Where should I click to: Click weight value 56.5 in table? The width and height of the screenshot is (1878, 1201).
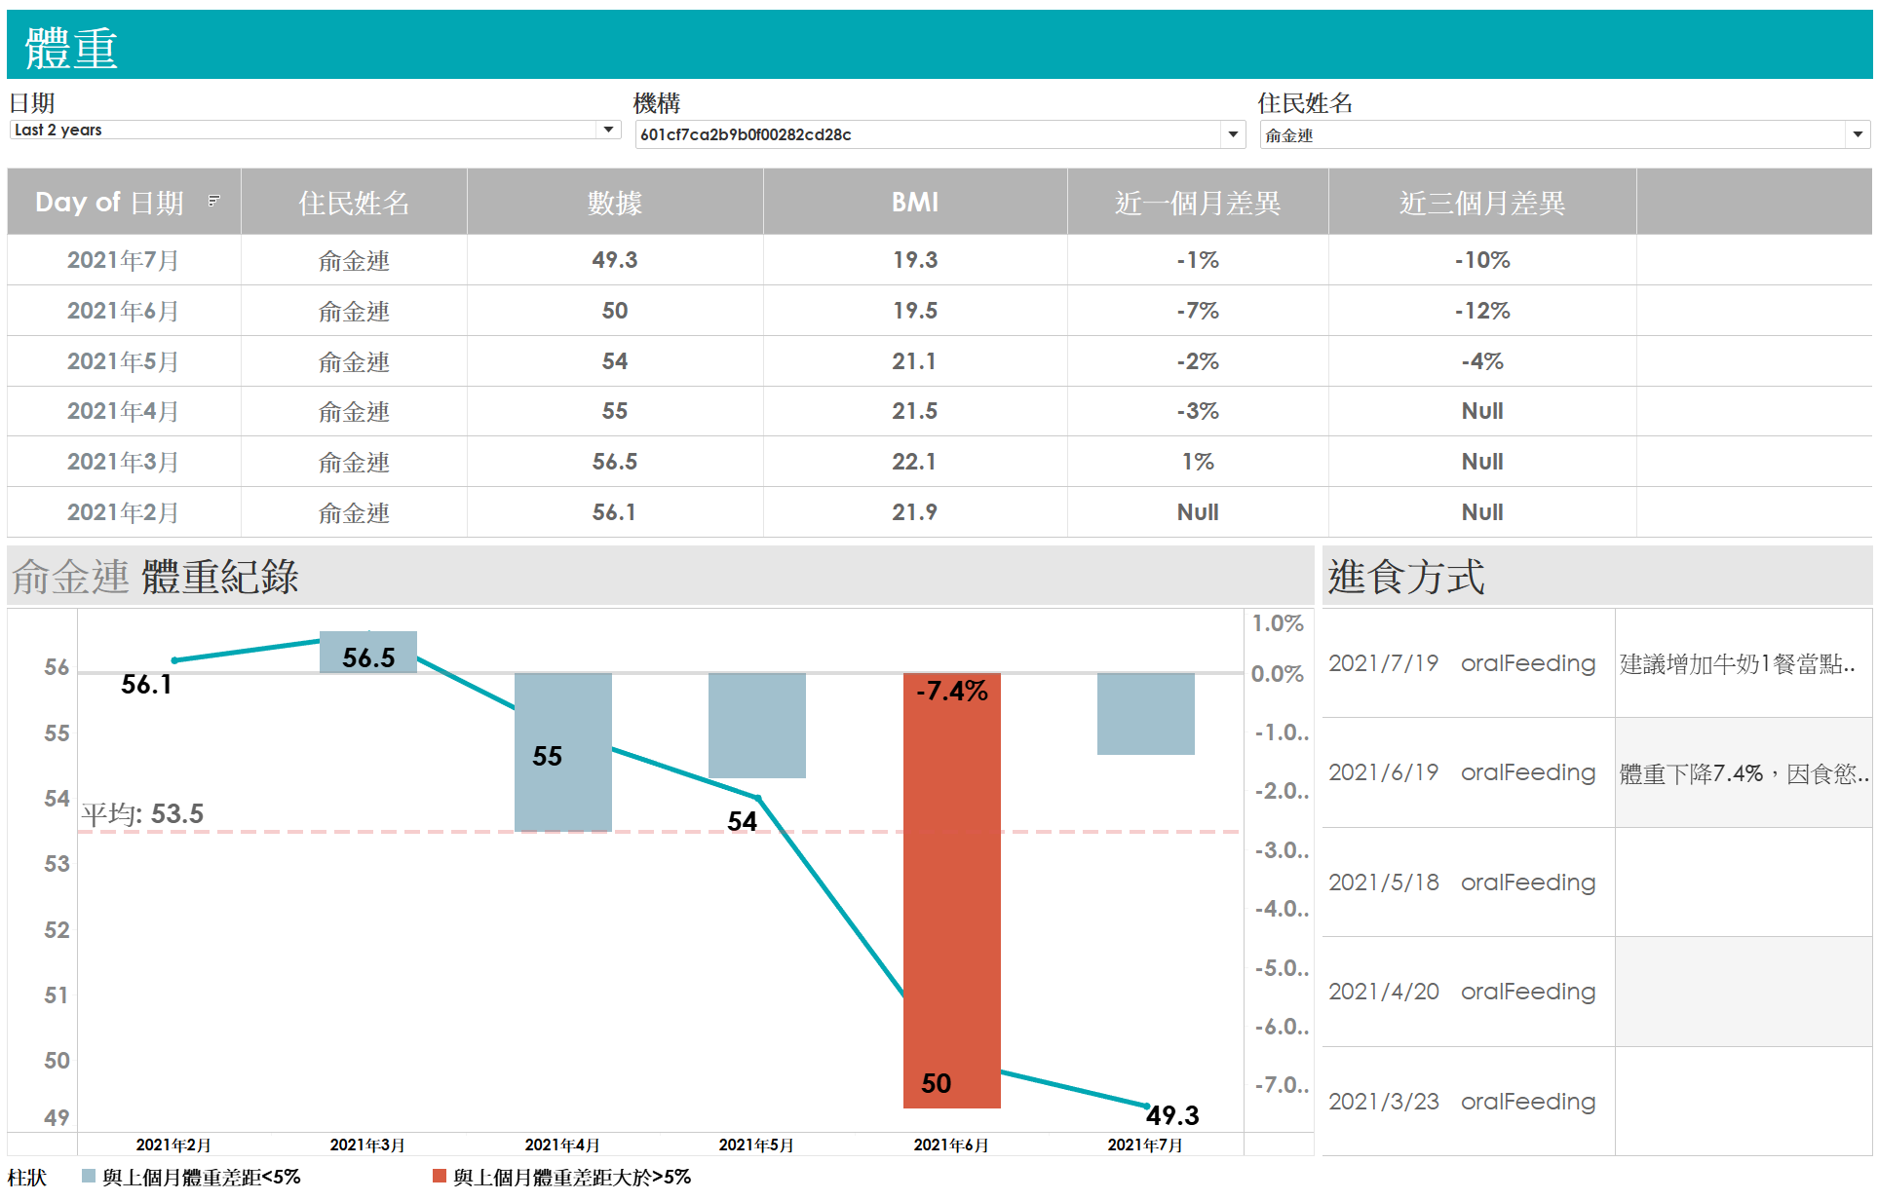[615, 462]
